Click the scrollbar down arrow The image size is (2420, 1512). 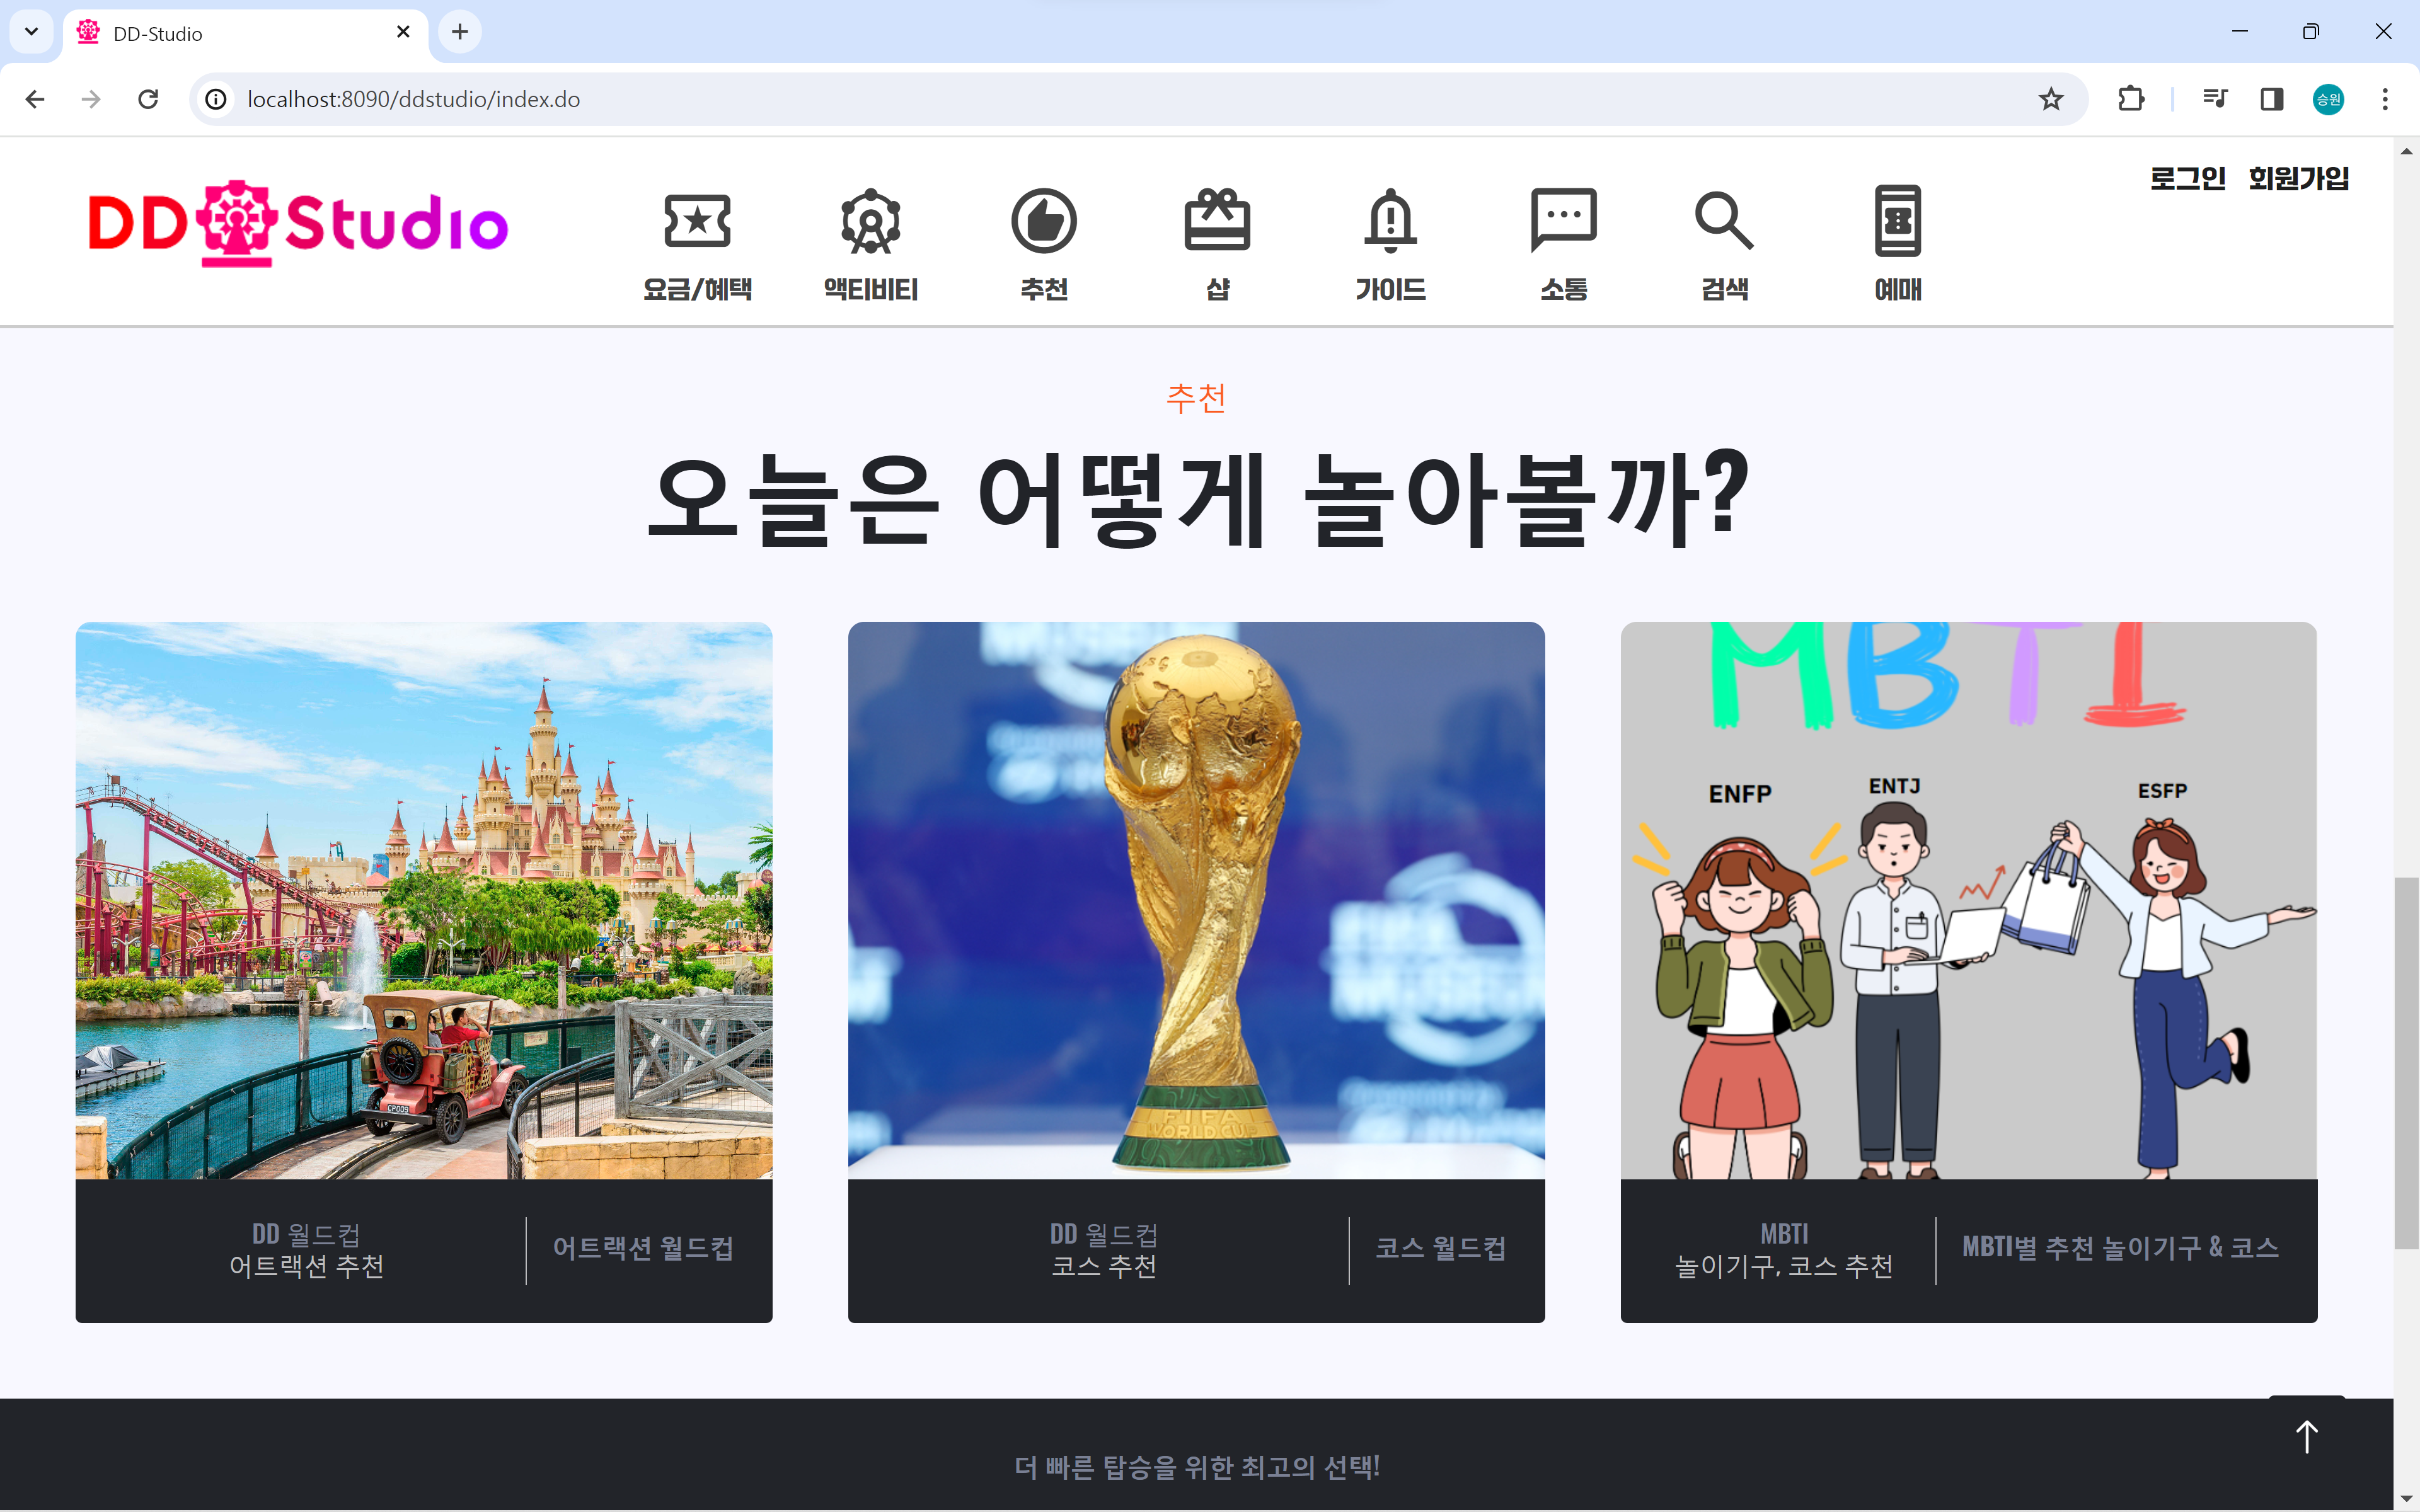click(2406, 1499)
